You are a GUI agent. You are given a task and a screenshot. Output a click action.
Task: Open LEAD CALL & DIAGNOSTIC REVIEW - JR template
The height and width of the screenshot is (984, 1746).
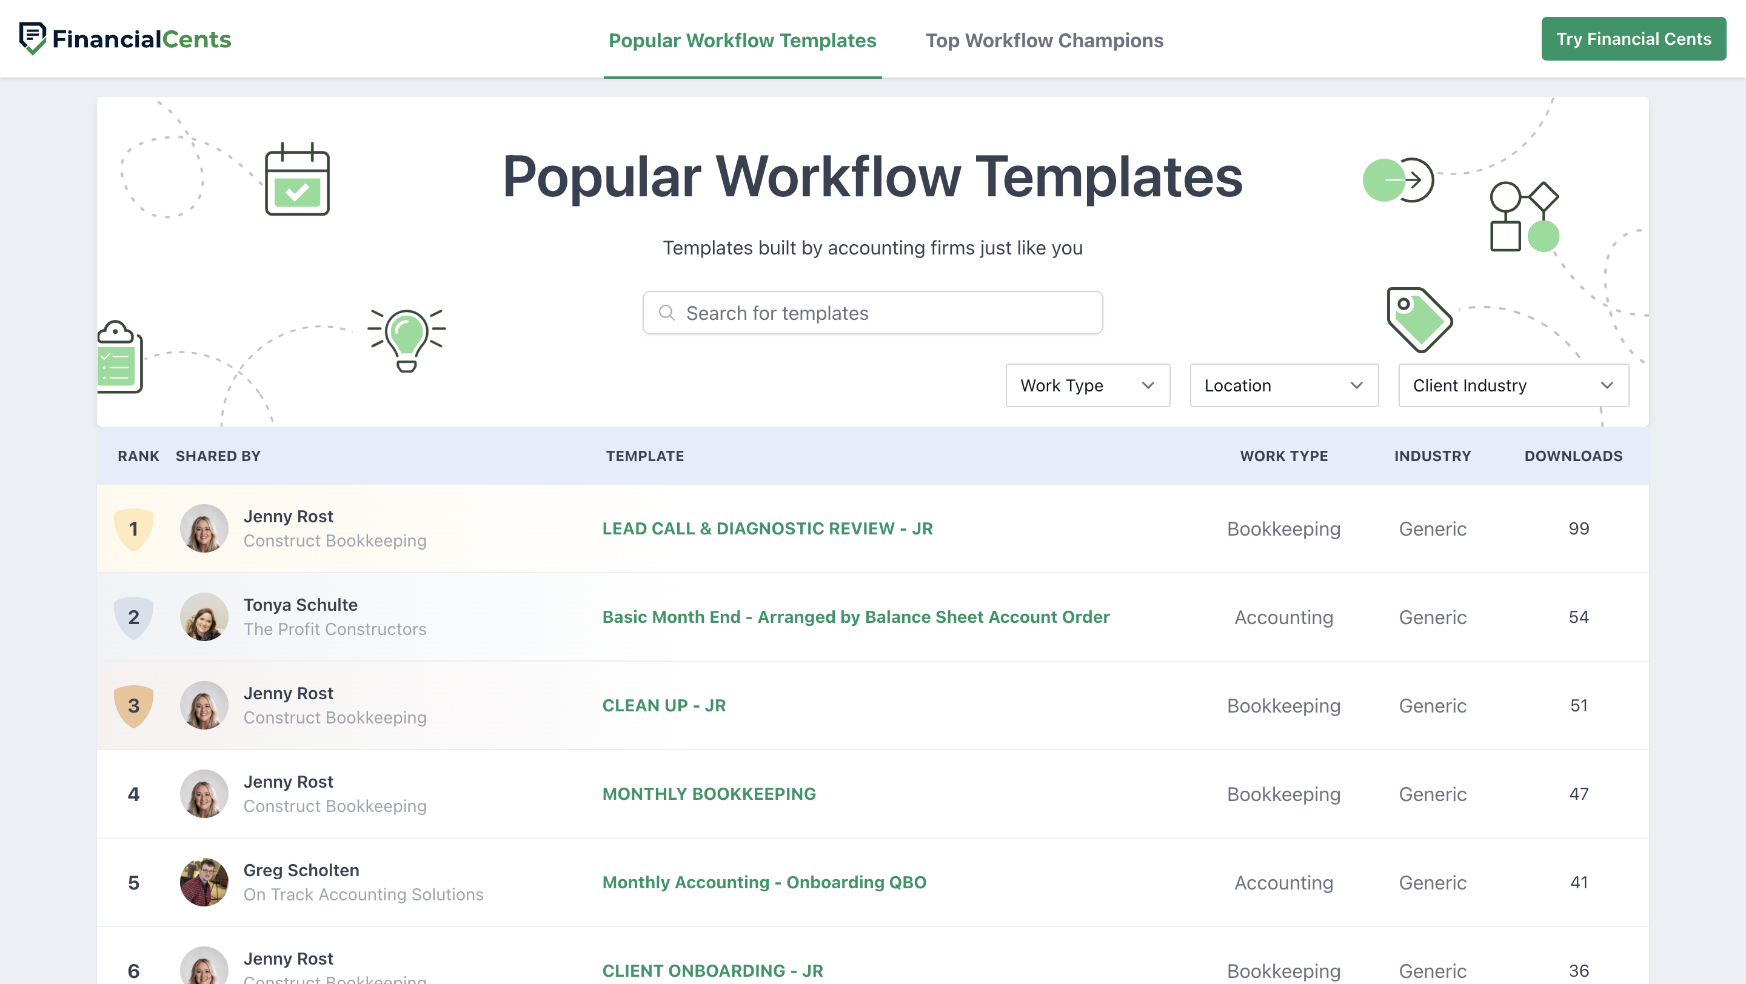(x=768, y=527)
